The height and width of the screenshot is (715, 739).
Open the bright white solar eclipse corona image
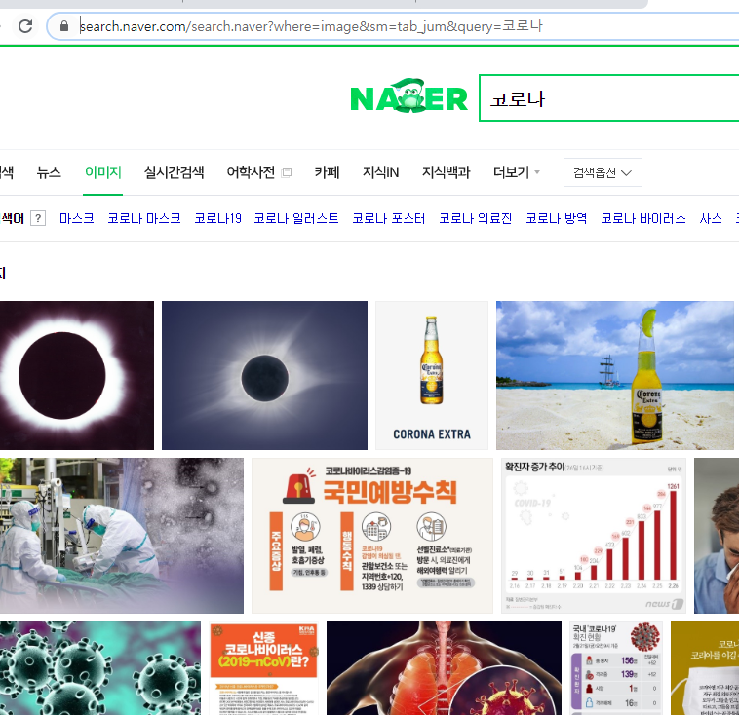click(x=77, y=375)
